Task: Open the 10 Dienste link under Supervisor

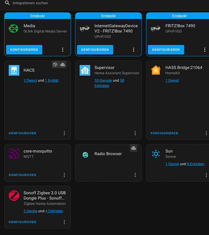Action: point(103,80)
